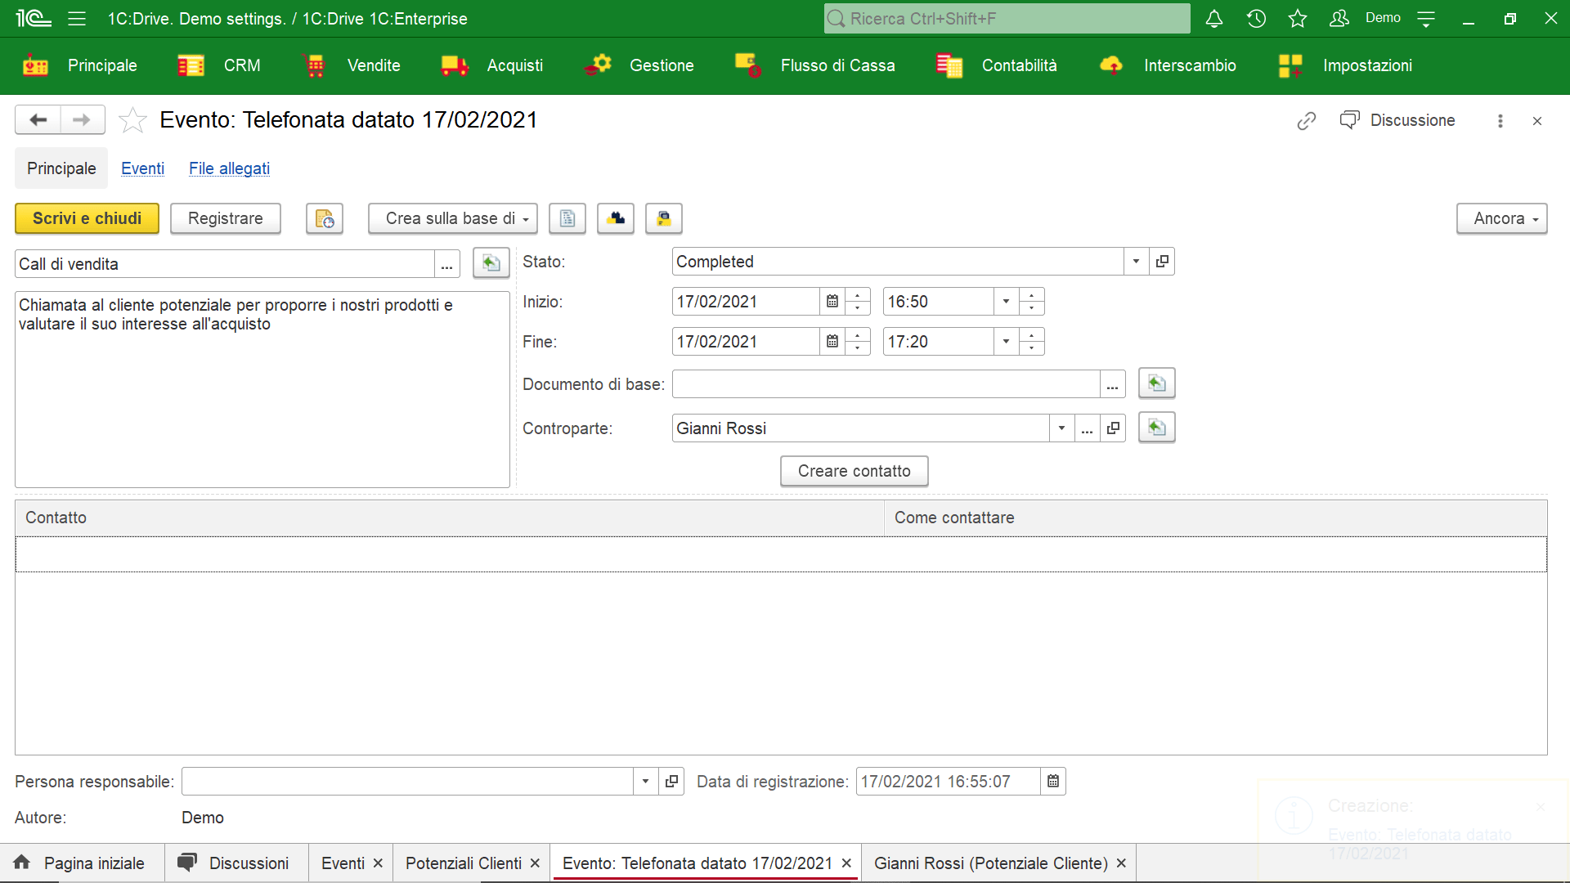Expand the Ancora dropdown button

click(1533, 219)
